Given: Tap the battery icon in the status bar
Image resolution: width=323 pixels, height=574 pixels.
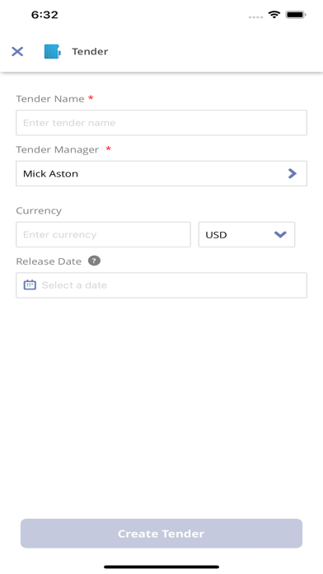Looking at the screenshot, I should (296, 15).
